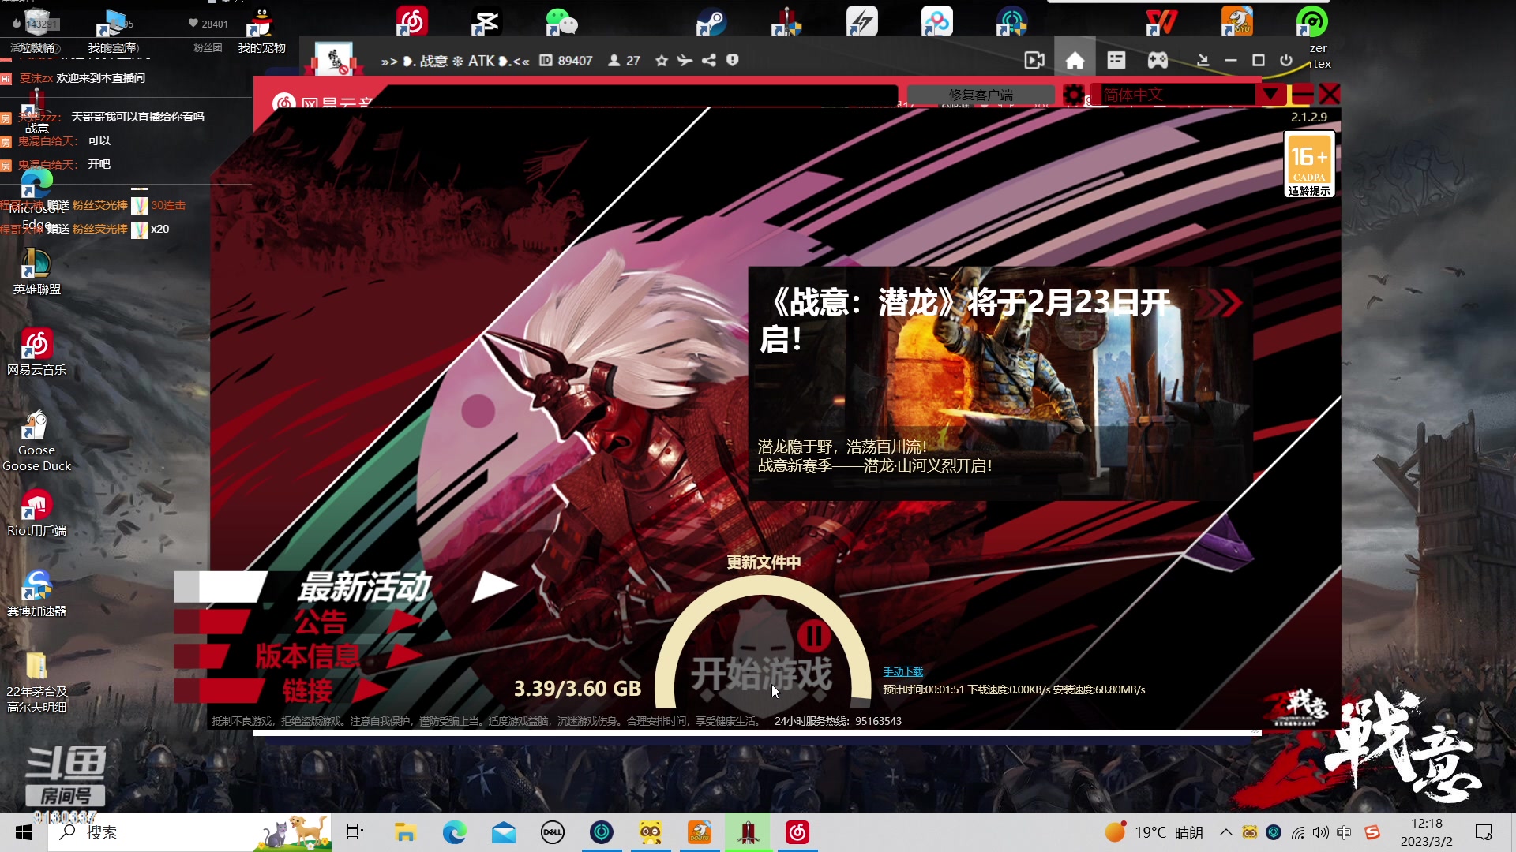Favorite the stream with the star icon

(662, 60)
